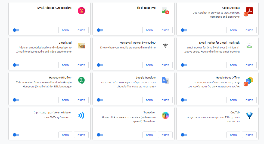Screen dimensions: 264x144
Task: Remove (הסרה) the block-taxes-img extension
Action: [149, 30]
